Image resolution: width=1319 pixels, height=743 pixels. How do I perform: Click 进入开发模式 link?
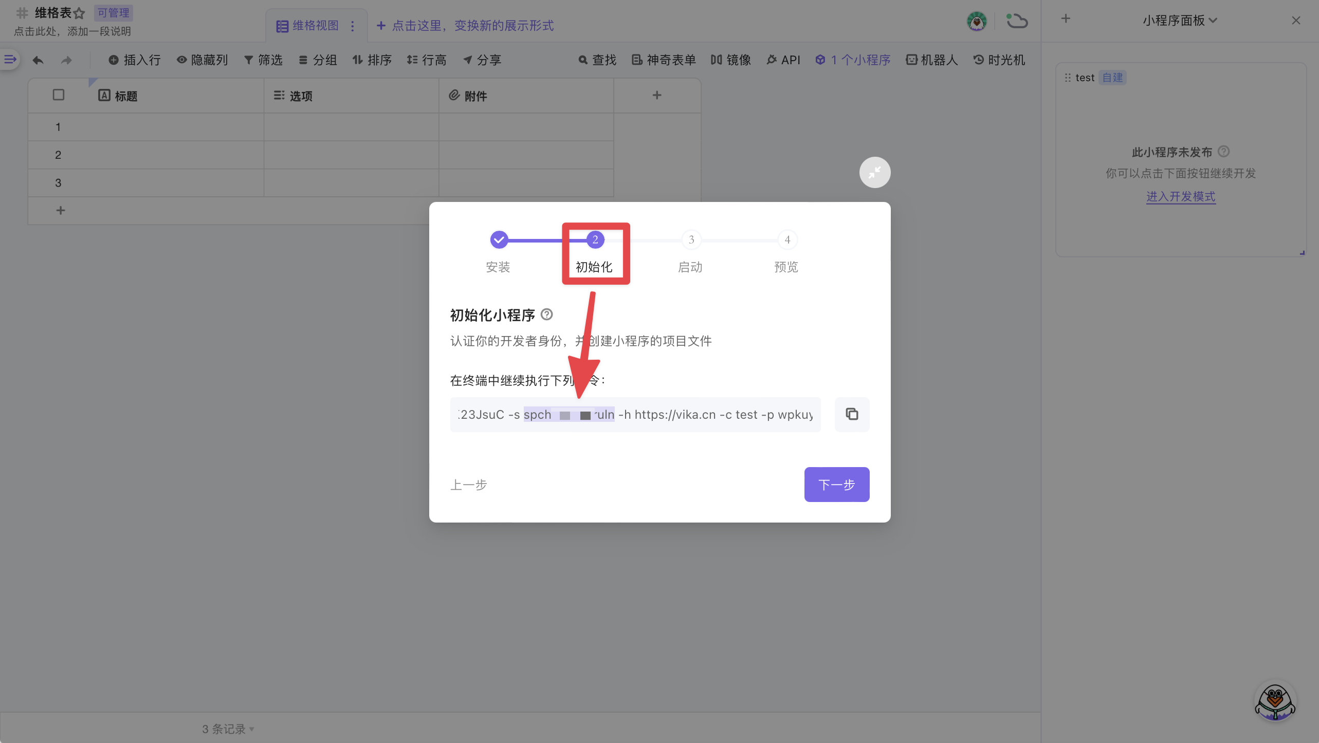pos(1181,196)
